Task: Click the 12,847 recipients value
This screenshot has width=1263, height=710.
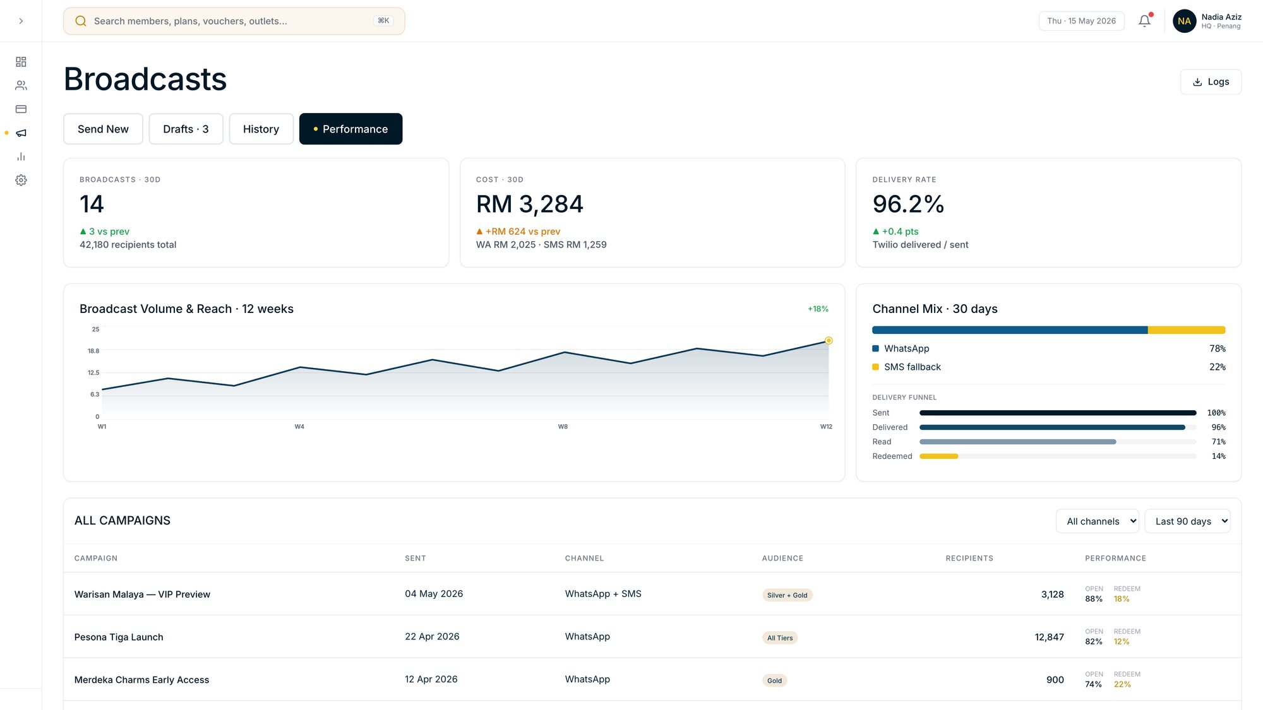Action: (x=1049, y=637)
